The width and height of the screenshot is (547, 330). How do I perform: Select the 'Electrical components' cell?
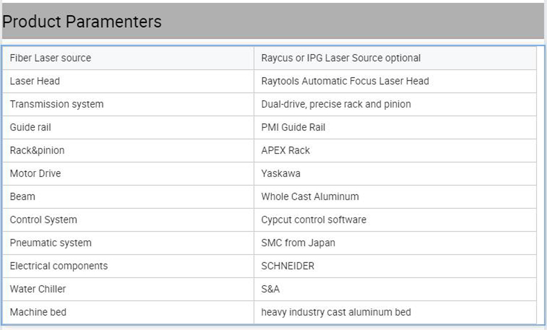point(128,266)
